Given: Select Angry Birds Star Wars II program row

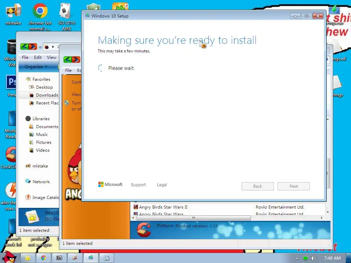Looking at the screenshot, I should 228,207.
